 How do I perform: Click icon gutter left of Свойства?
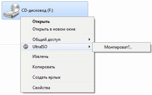(26, 88)
